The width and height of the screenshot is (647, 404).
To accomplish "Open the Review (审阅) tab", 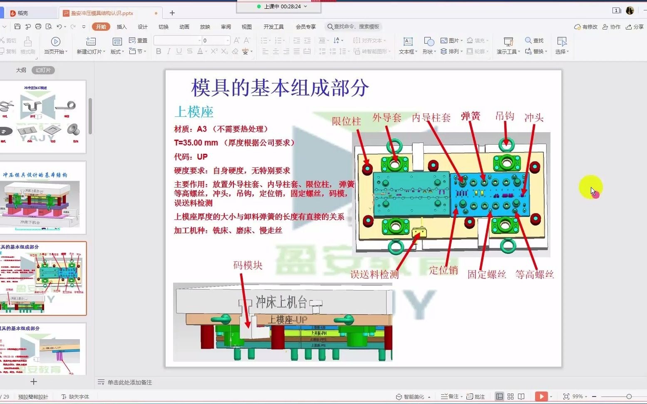I will 226,27.
